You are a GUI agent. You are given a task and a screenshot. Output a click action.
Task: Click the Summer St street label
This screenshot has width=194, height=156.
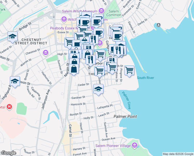(x=60, y=67)
